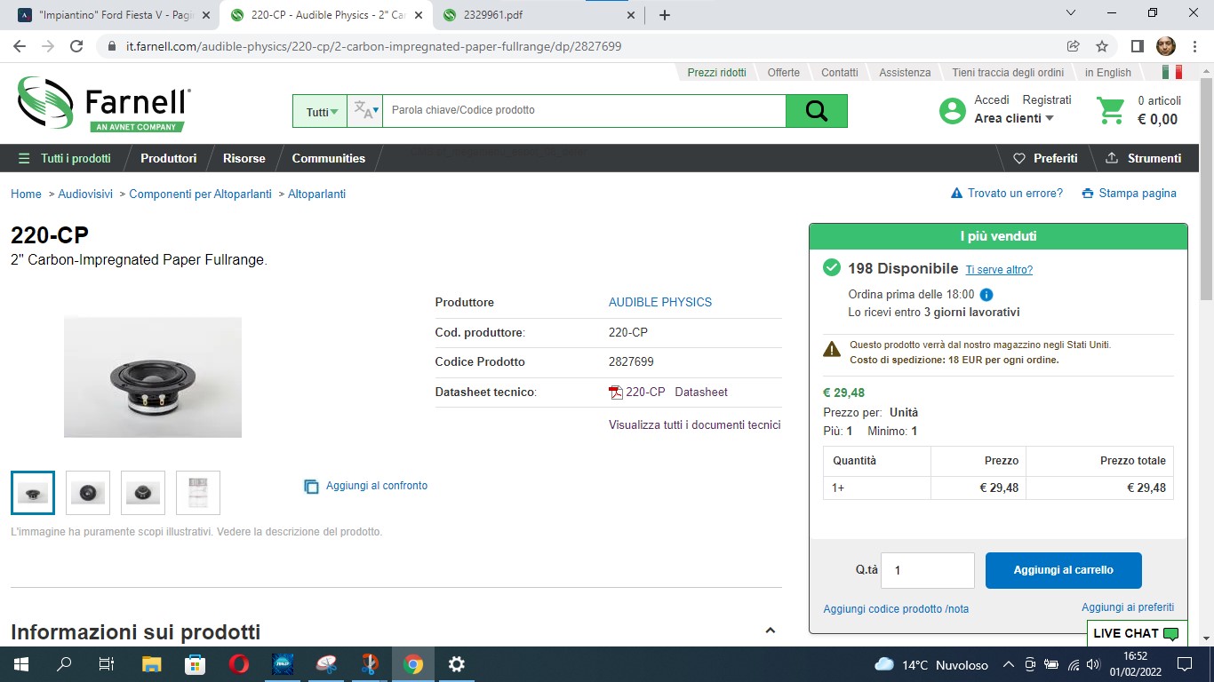The image size is (1214, 682).
Task: Click the Registrati link
Action: (1047, 100)
